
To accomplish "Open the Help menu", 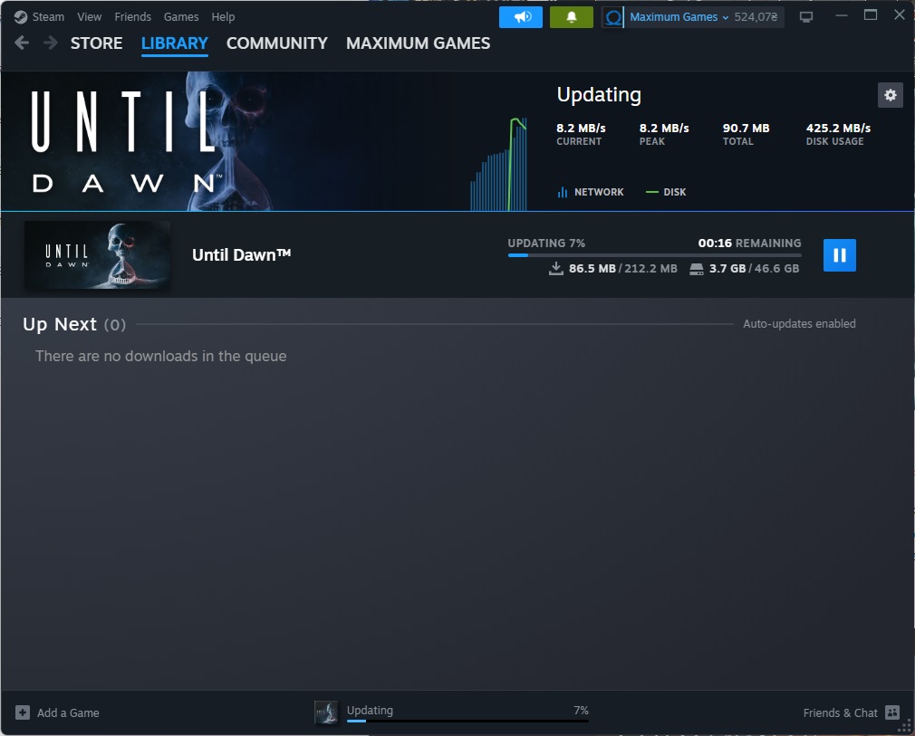I will (223, 17).
